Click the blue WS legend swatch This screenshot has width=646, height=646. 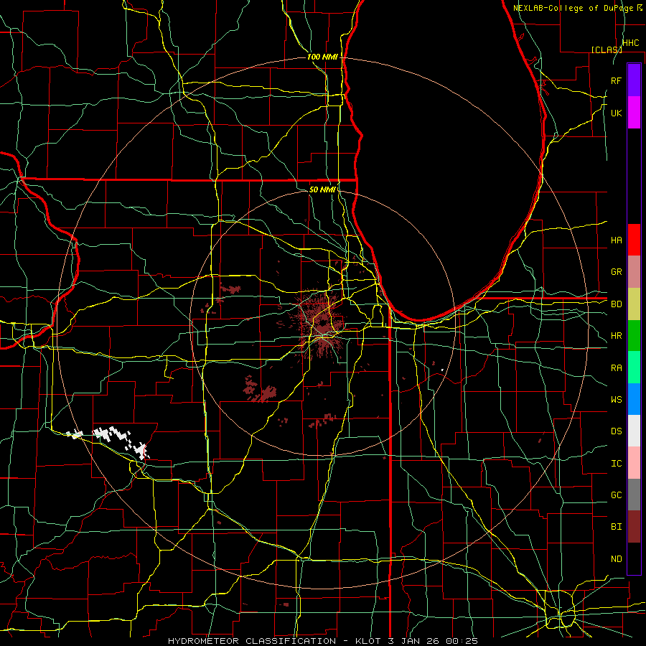click(x=634, y=399)
